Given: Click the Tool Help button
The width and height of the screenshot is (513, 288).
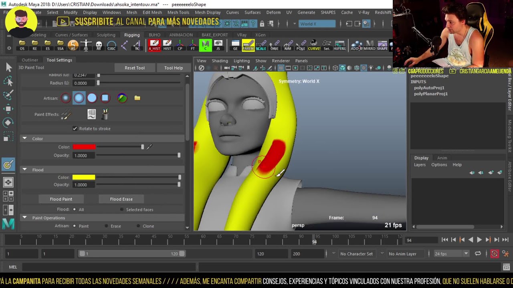Looking at the screenshot, I should click(x=174, y=68).
